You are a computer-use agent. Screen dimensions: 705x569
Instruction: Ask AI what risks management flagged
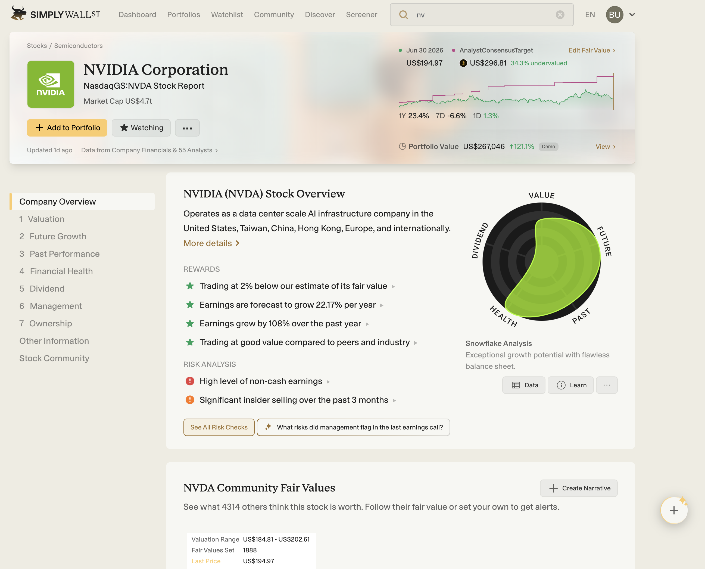pyautogui.click(x=353, y=427)
